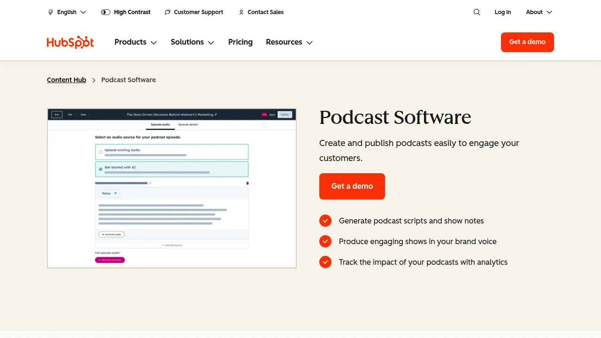Expand the Resources menu
The width and height of the screenshot is (601, 338).
tap(289, 42)
